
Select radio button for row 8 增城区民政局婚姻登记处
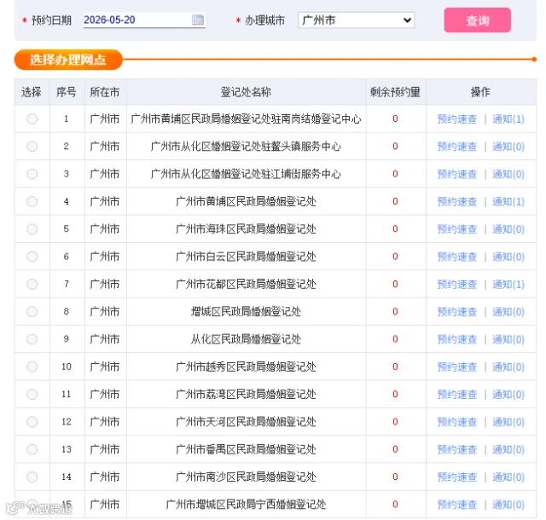click(x=32, y=312)
